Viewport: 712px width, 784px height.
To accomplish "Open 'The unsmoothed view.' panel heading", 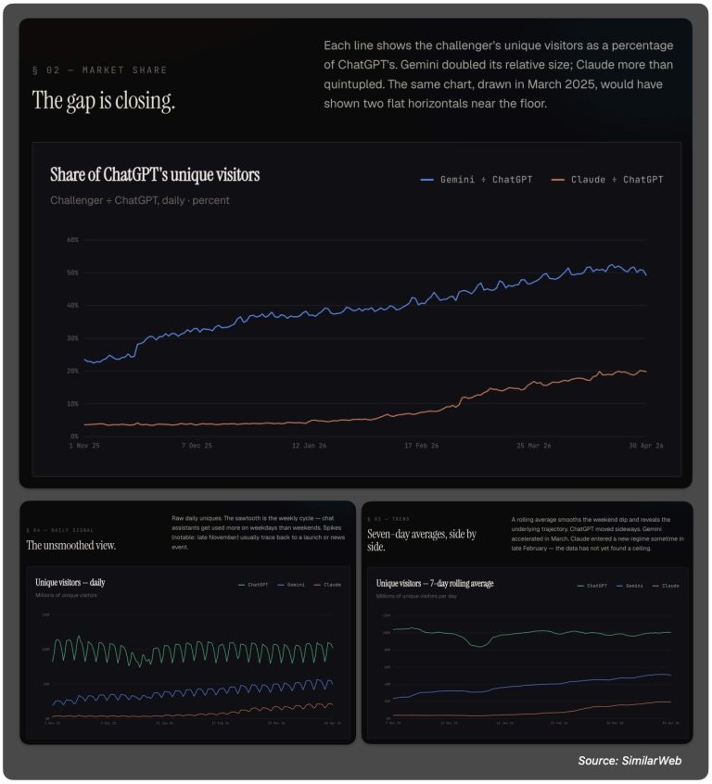I will point(71,545).
